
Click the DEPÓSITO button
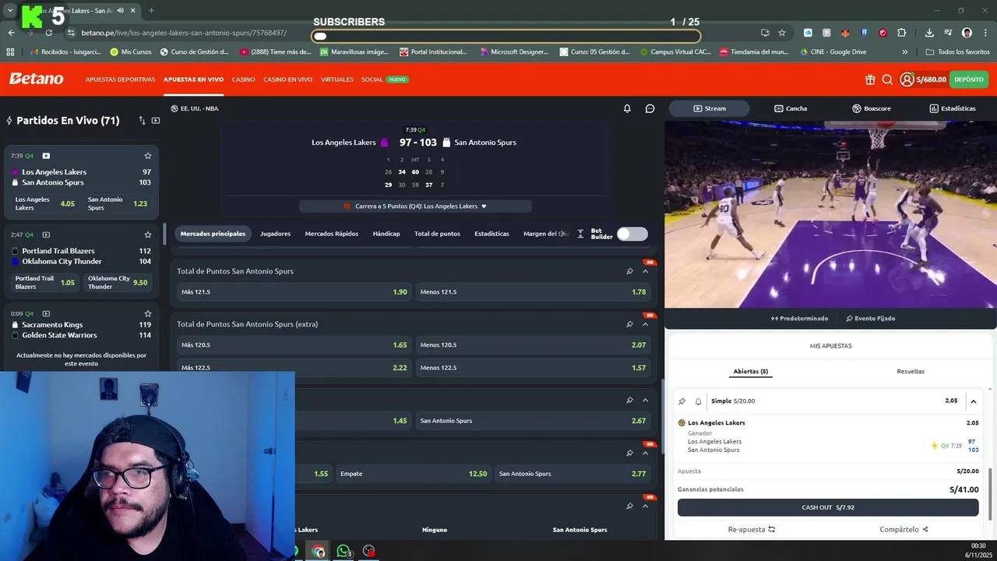coord(969,79)
